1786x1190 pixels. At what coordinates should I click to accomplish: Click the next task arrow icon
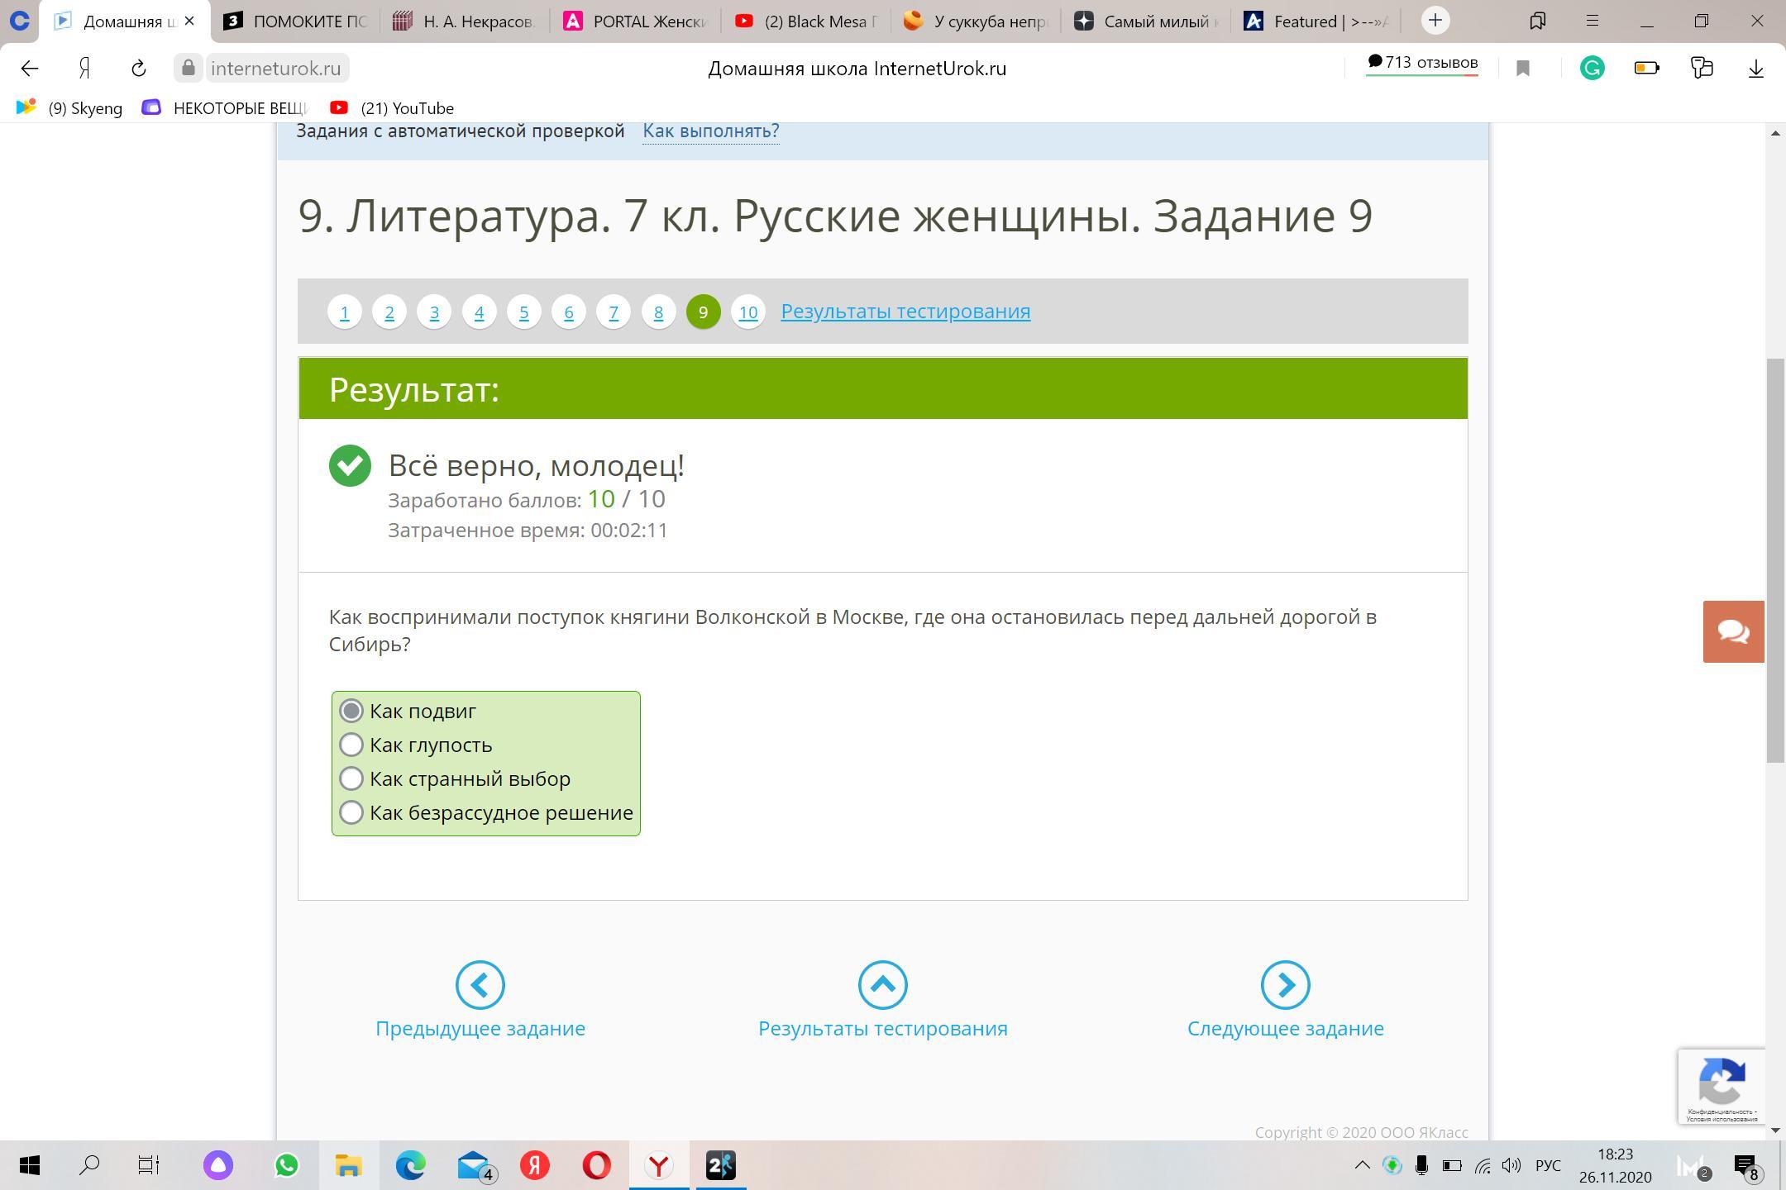tap(1285, 984)
